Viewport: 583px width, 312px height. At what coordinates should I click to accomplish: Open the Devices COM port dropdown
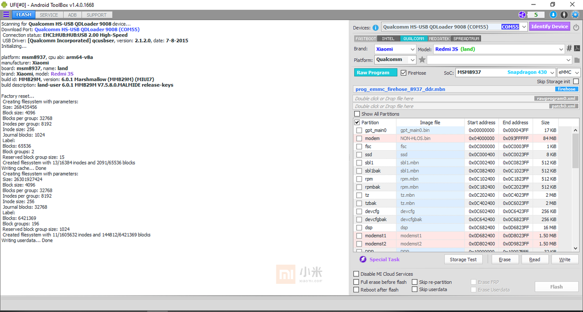[x=524, y=27]
